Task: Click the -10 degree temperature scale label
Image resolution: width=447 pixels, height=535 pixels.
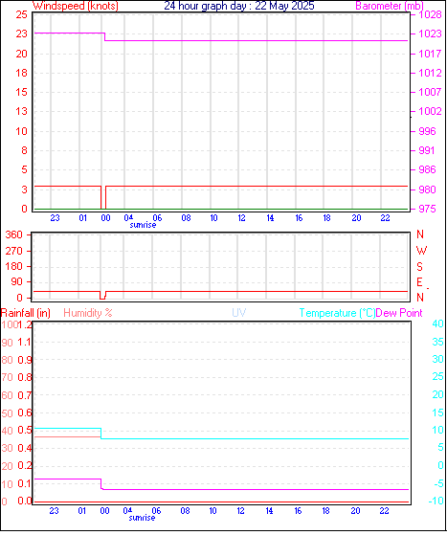Action: 436,501
